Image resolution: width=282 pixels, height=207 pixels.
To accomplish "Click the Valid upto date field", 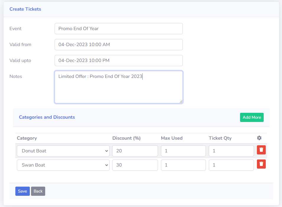I will click(118, 61).
